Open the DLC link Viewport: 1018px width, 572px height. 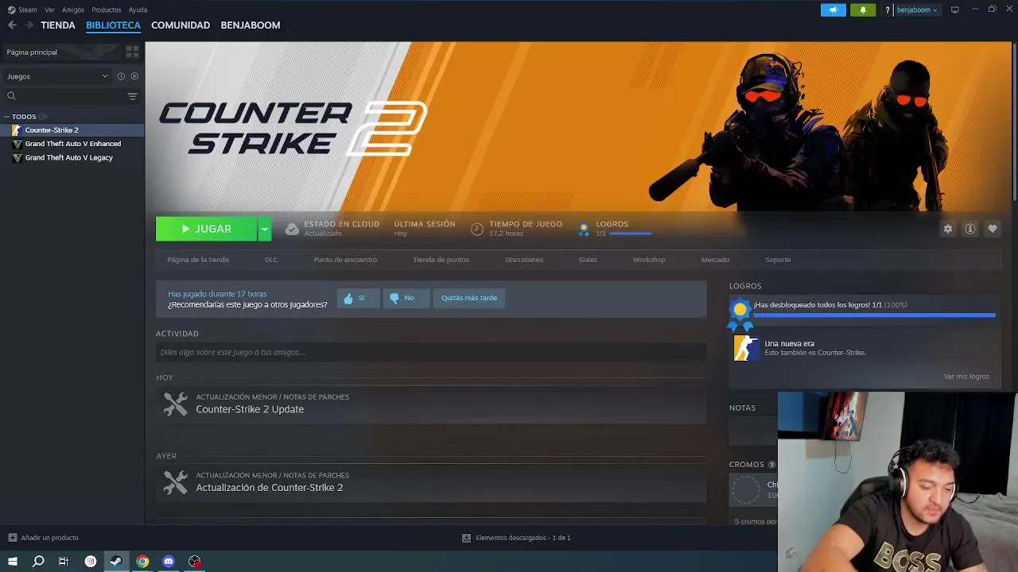click(271, 260)
